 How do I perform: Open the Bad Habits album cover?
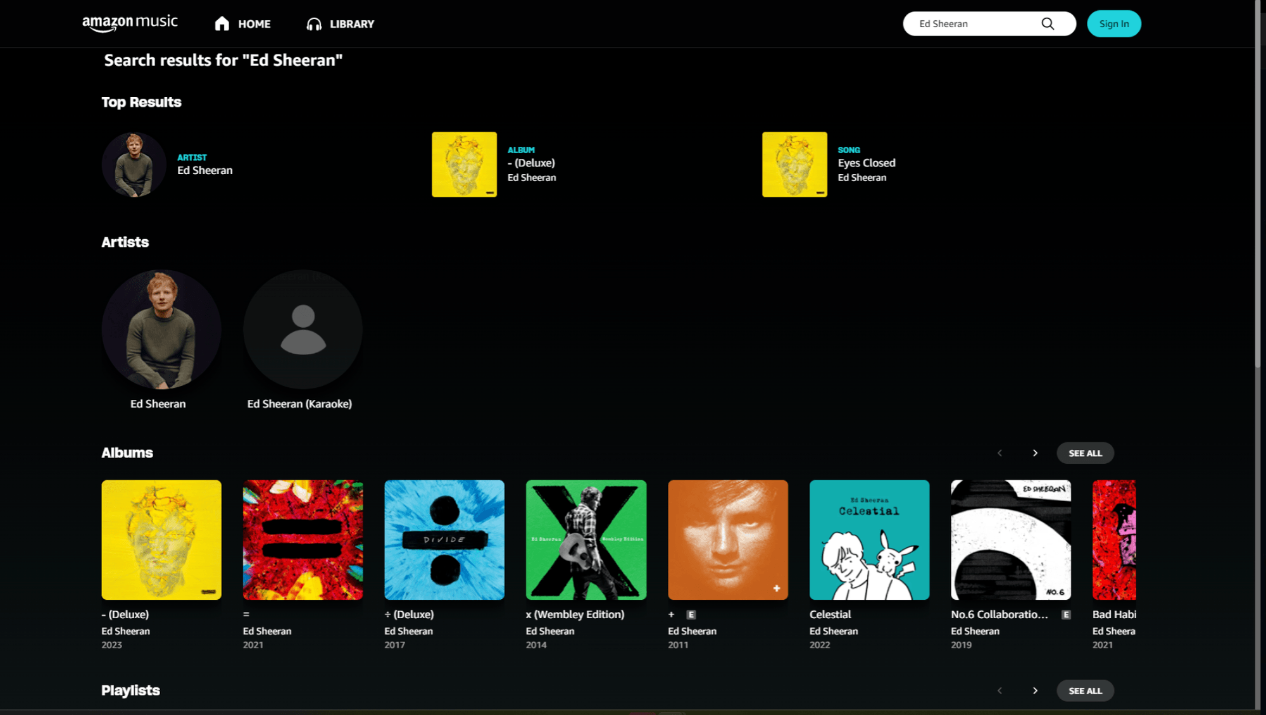(1114, 540)
